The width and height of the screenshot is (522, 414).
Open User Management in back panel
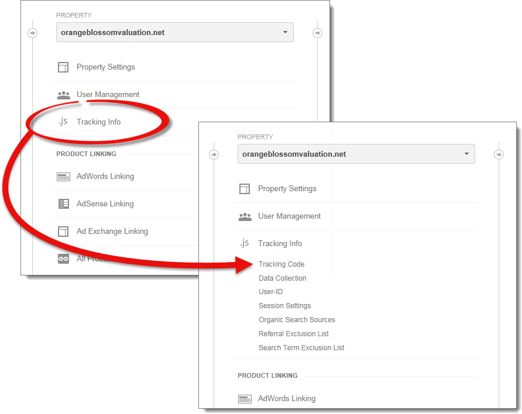(x=108, y=95)
